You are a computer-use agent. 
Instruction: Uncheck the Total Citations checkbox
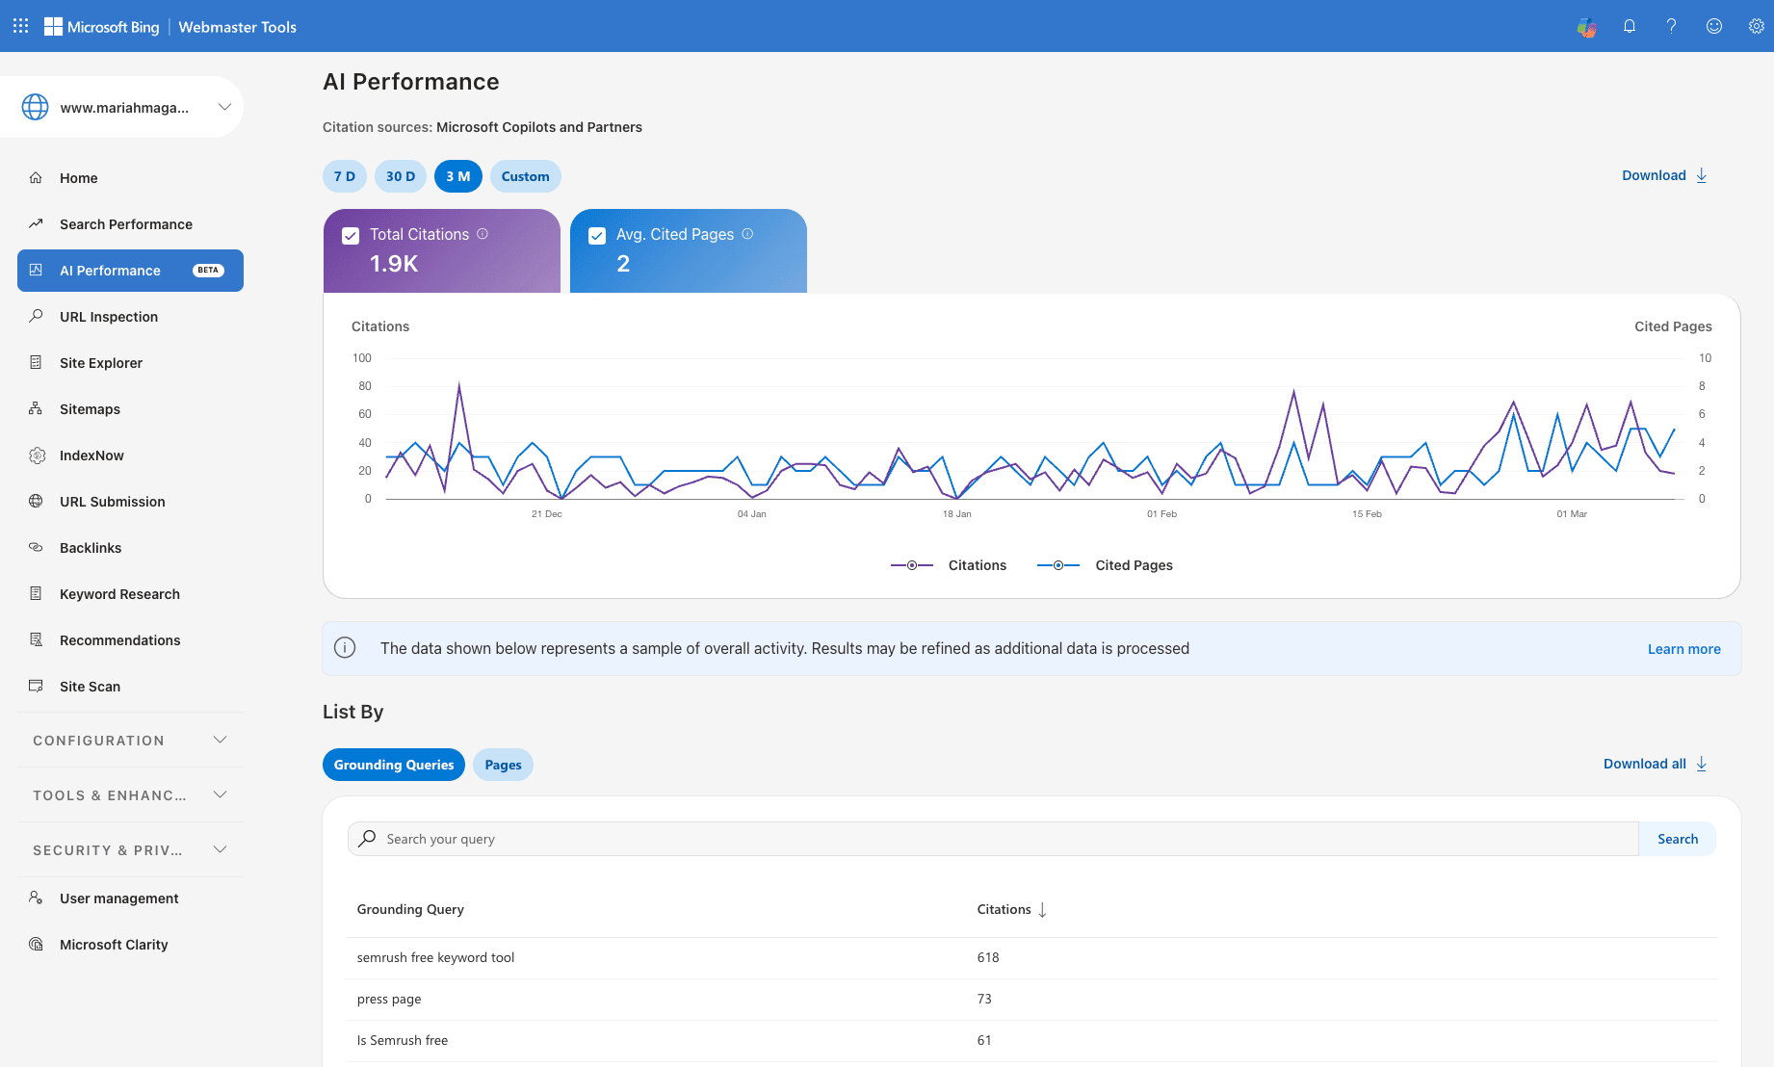tap(351, 235)
